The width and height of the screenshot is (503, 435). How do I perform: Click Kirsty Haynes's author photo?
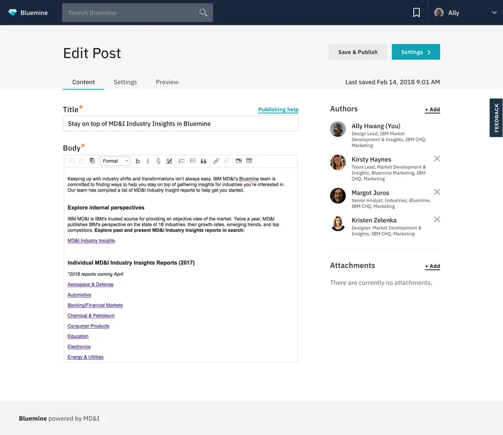click(x=338, y=162)
